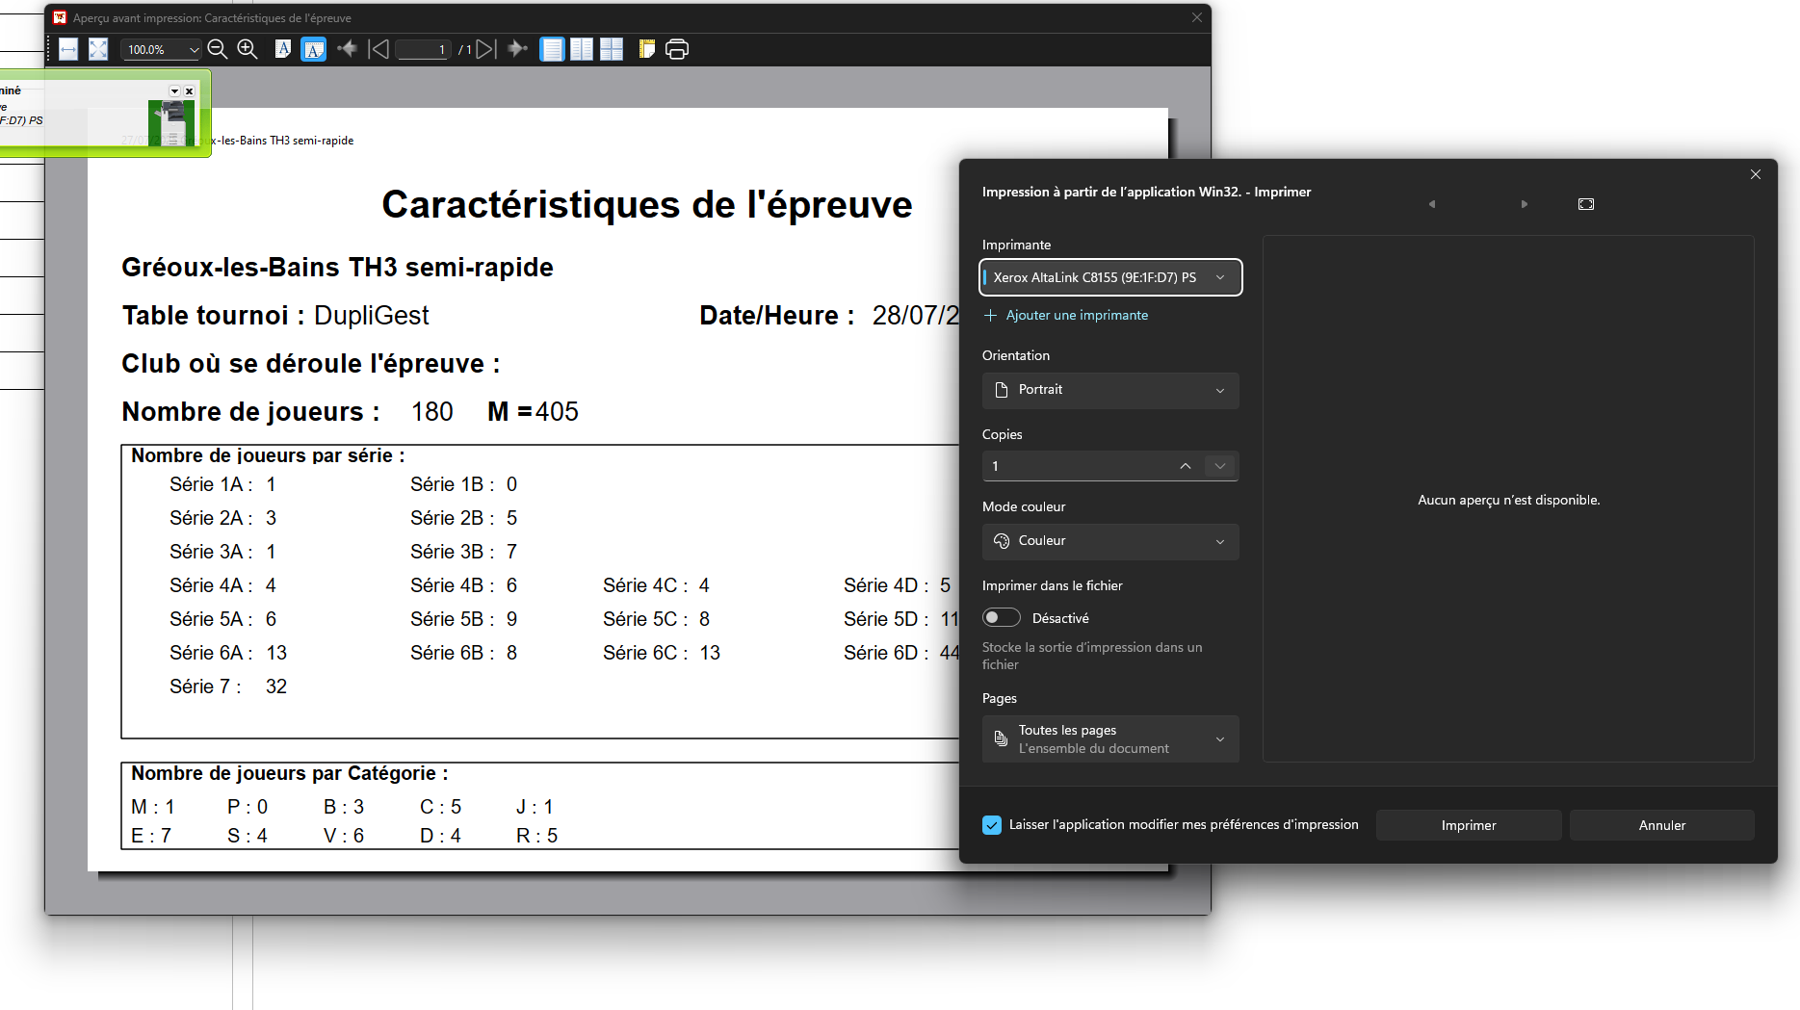
Task: Open page setup from the toolbar
Action: pyautogui.click(x=646, y=49)
